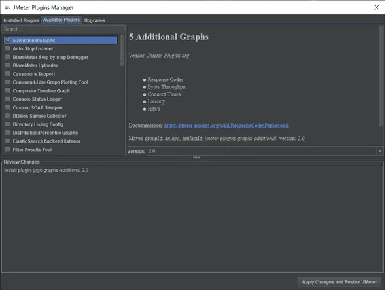This screenshot has width=386, height=297.
Task: Click the Bytes Throughput bullet item
Action: pos(167,87)
